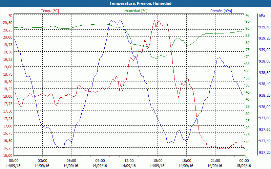Click the 15/09/16 date label

[x=244, y=166]
